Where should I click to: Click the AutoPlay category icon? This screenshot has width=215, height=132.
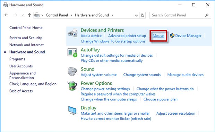[x=72, y=52]
